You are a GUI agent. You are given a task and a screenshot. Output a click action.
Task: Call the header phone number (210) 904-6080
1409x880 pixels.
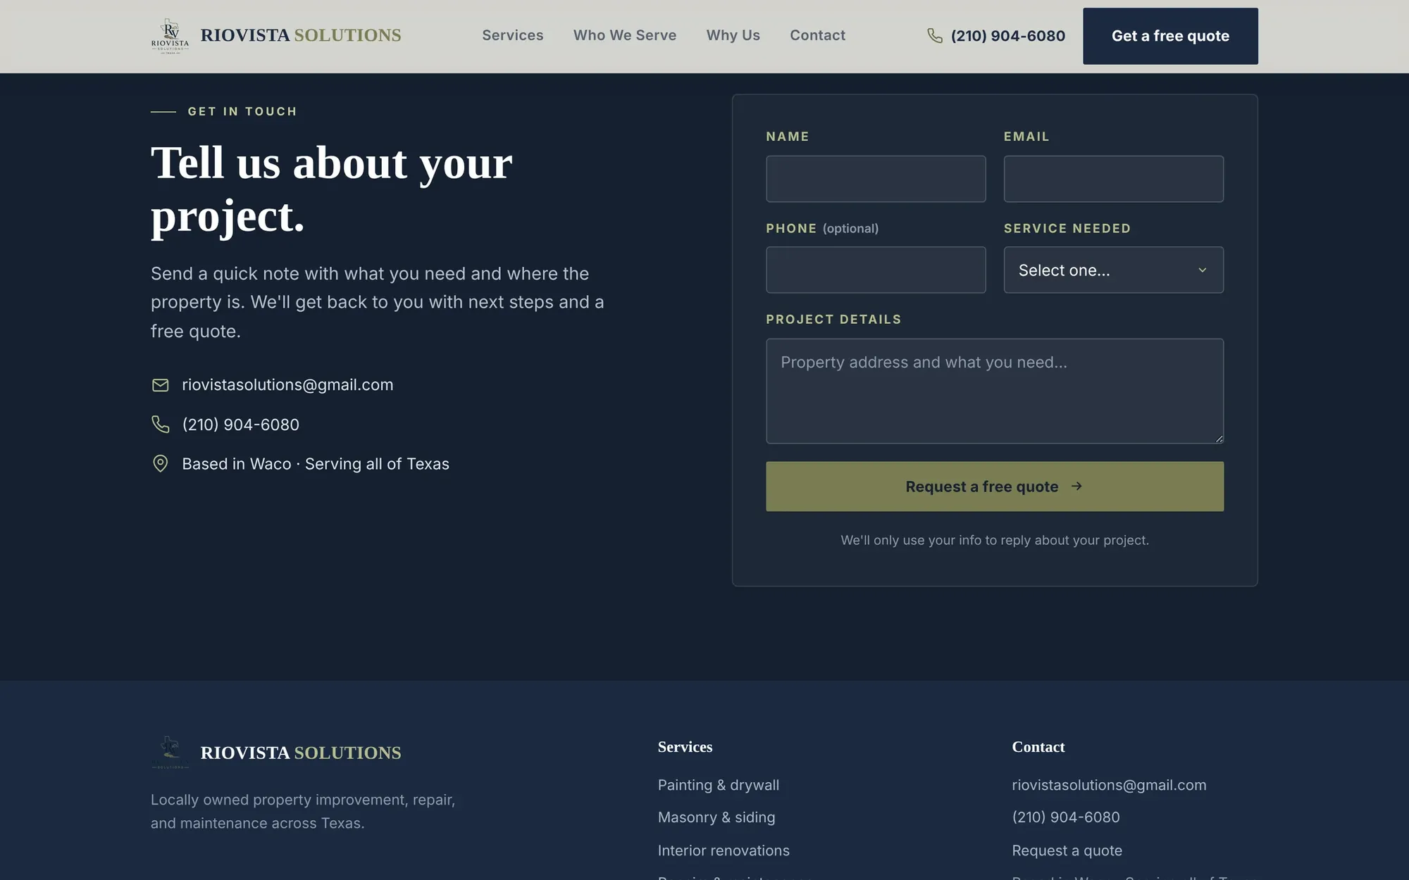1007,36
